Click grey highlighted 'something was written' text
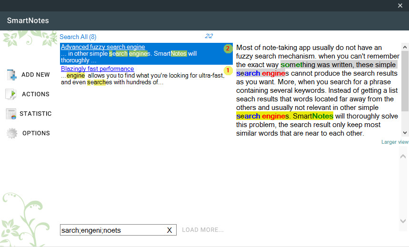The width and height of the screenshot is (409, 247). click(317, 65)
